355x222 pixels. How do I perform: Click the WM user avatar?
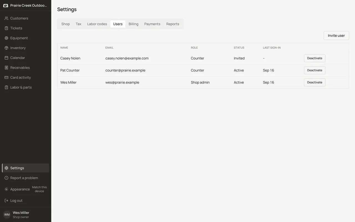pos(7,215)
